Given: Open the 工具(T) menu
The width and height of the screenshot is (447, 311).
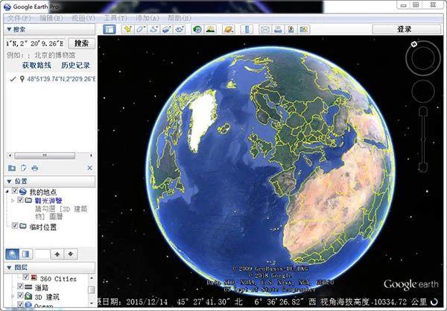Looking at the screenshot, I should 115,18.
